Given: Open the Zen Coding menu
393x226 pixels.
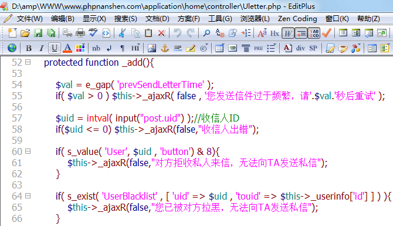Looking at the screenshot, I should click(297, 19).
